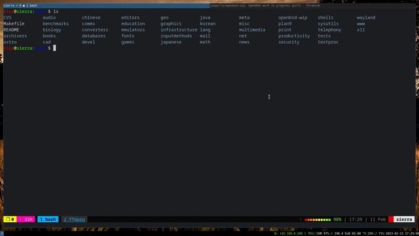Switch to the '2 ffmpeg' tmux window tab
The image size is (419, 236).
(x=74, y=220)
